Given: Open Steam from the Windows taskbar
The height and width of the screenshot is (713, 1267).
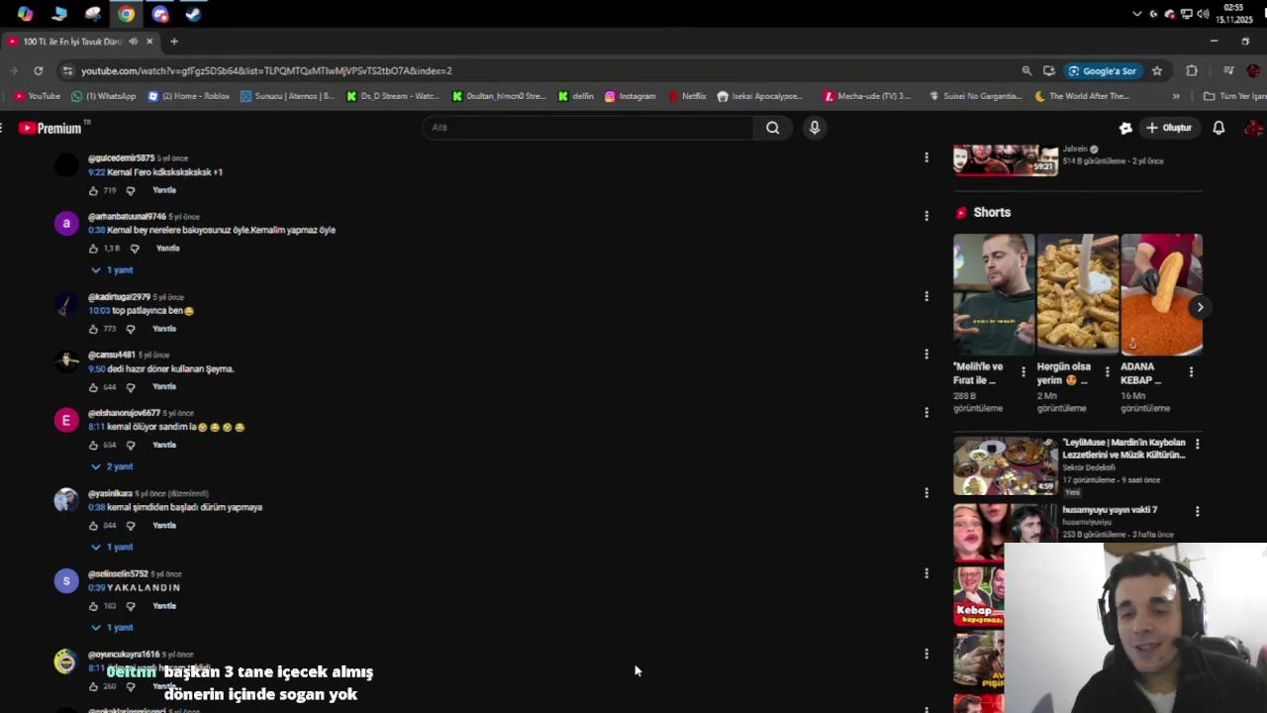Looking at the screenshot, I should tap(193, 14).
